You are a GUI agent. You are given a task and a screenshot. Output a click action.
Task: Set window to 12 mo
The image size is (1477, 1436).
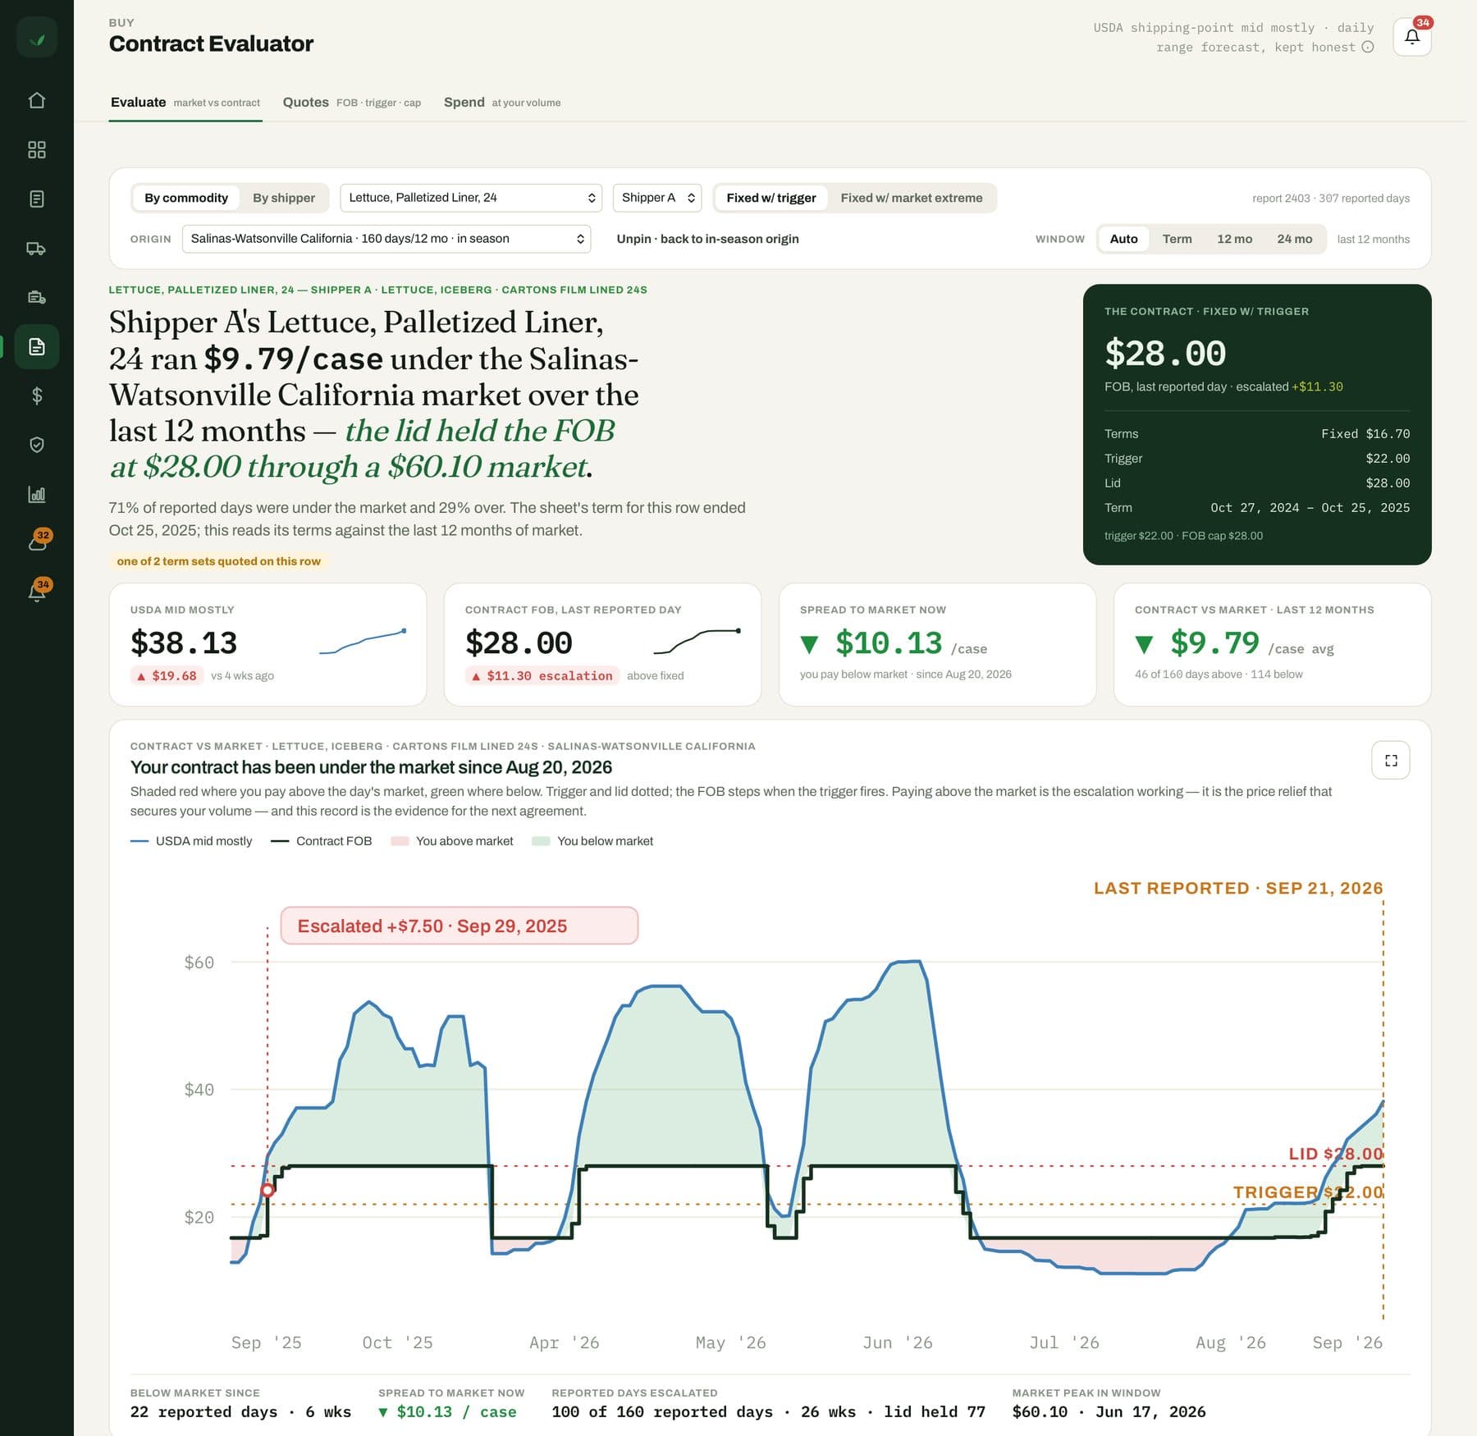[1235, 239]
